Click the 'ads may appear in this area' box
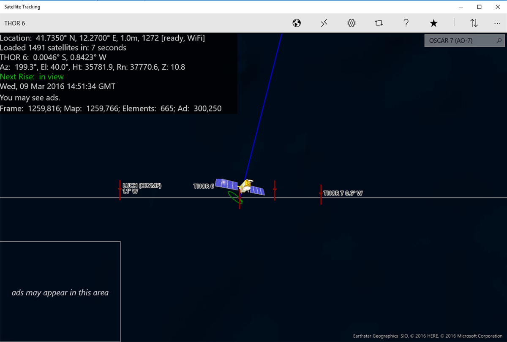The image size is (507, 342). 60,292
